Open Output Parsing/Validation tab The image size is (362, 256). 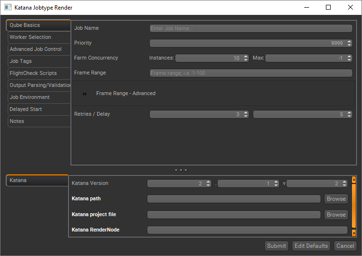pyautogui.click(x=39, y=85)
